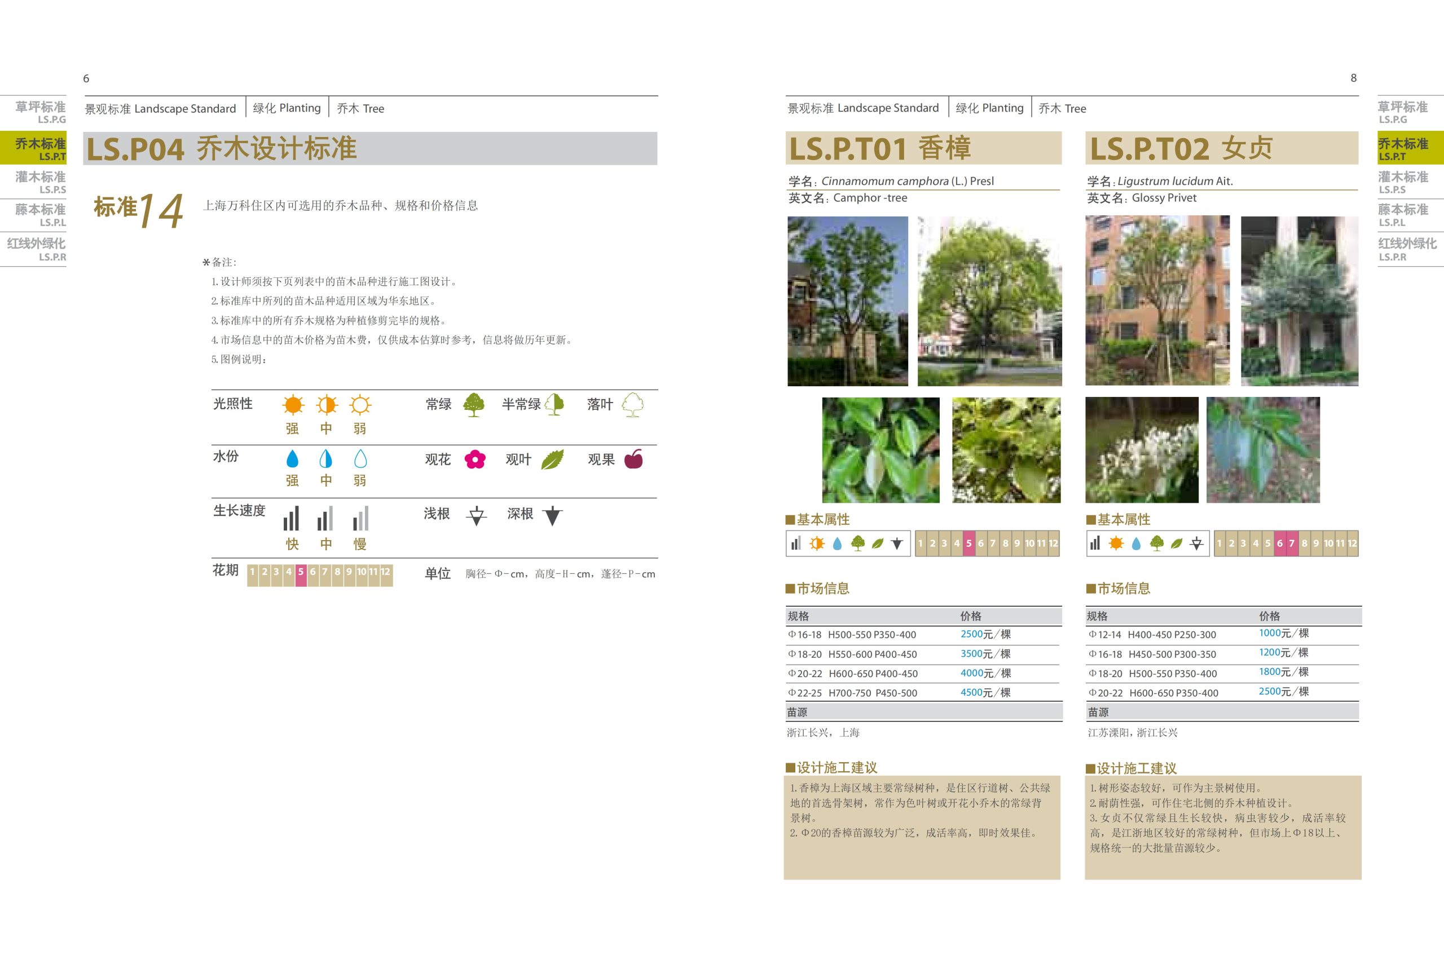Select the left 乔木标准 LS.P.T side tab
The height and width of the screenshot is (955, 1444).
pyautogui.click(x=34, y=148)
